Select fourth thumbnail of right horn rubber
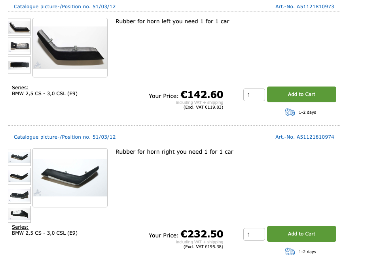379x256 pixels. (x=19, y=214)
